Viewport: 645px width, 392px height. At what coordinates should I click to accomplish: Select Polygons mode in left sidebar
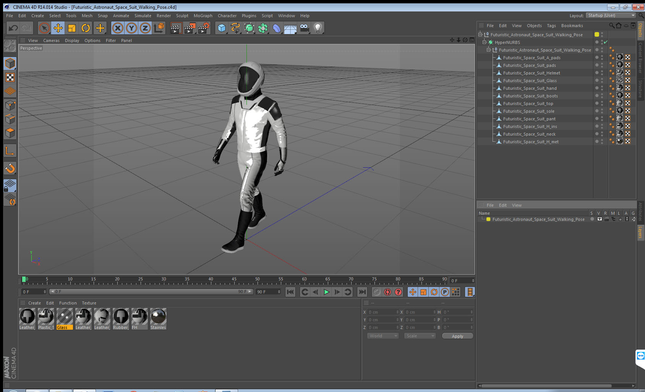[x=10, y=133]
